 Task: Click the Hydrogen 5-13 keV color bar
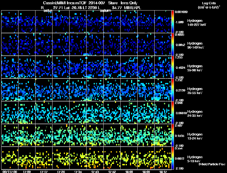click(x=173, y=158)
